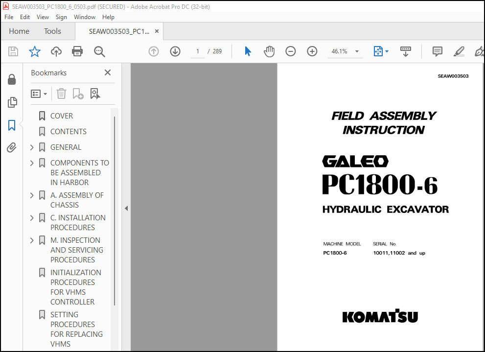Image resolution: width=485 pixels, height=352 pixels.
Task: Select the SEAW003503_PC1... document tab
Action: (119, 31)
